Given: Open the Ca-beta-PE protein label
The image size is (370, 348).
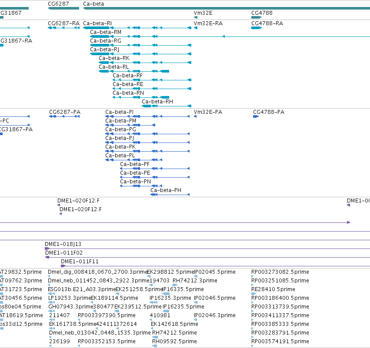Looking at the screenshot, I should tap(135, 173).
